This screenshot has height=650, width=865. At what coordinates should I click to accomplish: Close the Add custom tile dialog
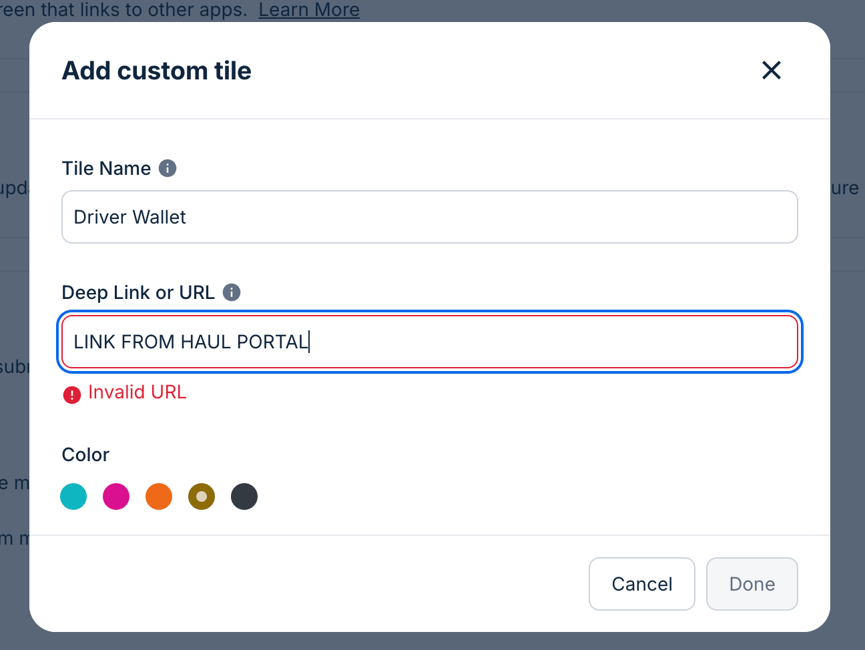coord(771,70)
